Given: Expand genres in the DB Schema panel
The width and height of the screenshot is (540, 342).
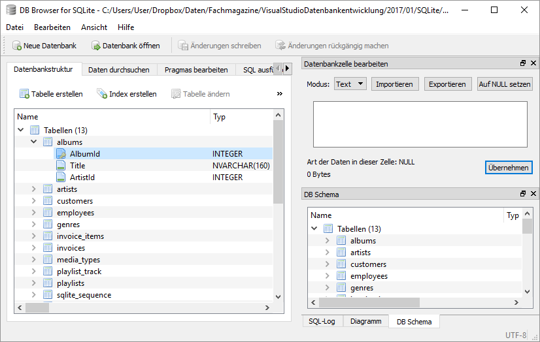Looking at the screenshot, I should (328, 287).
